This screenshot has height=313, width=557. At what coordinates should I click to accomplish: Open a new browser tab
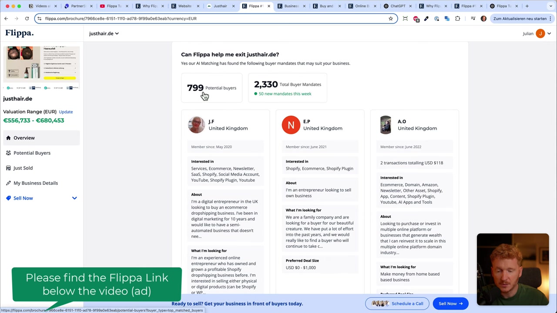[527, 6]
